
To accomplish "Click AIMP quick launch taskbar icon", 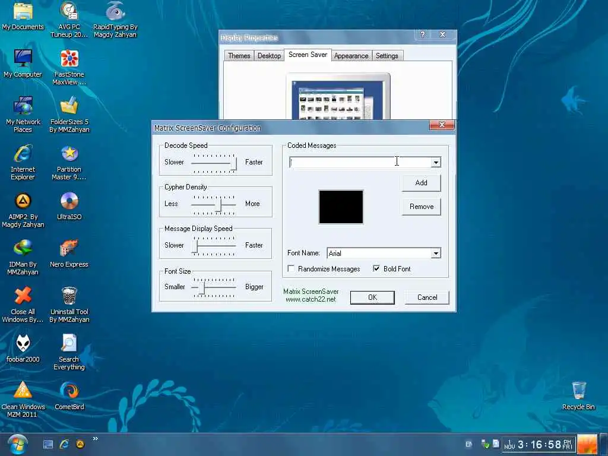I will pos(80,444).
